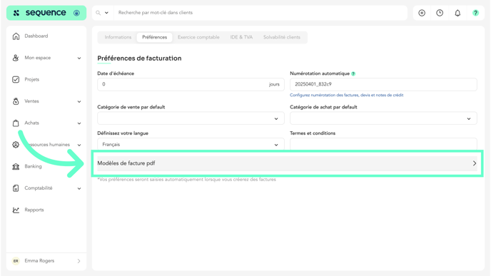Open Banking in the sidebar

coord(34,166)
